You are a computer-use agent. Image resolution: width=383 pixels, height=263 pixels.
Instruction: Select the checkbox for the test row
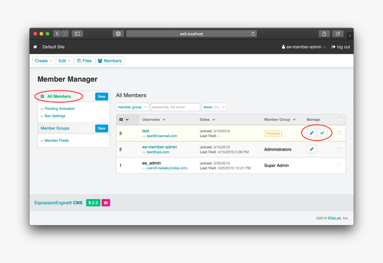tap(339, 133)
